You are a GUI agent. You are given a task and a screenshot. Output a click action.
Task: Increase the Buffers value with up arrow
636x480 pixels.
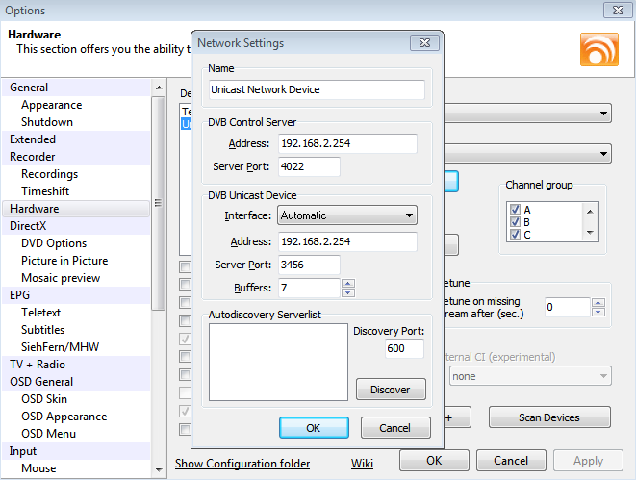pyautogui.click(x=348, y=283)
